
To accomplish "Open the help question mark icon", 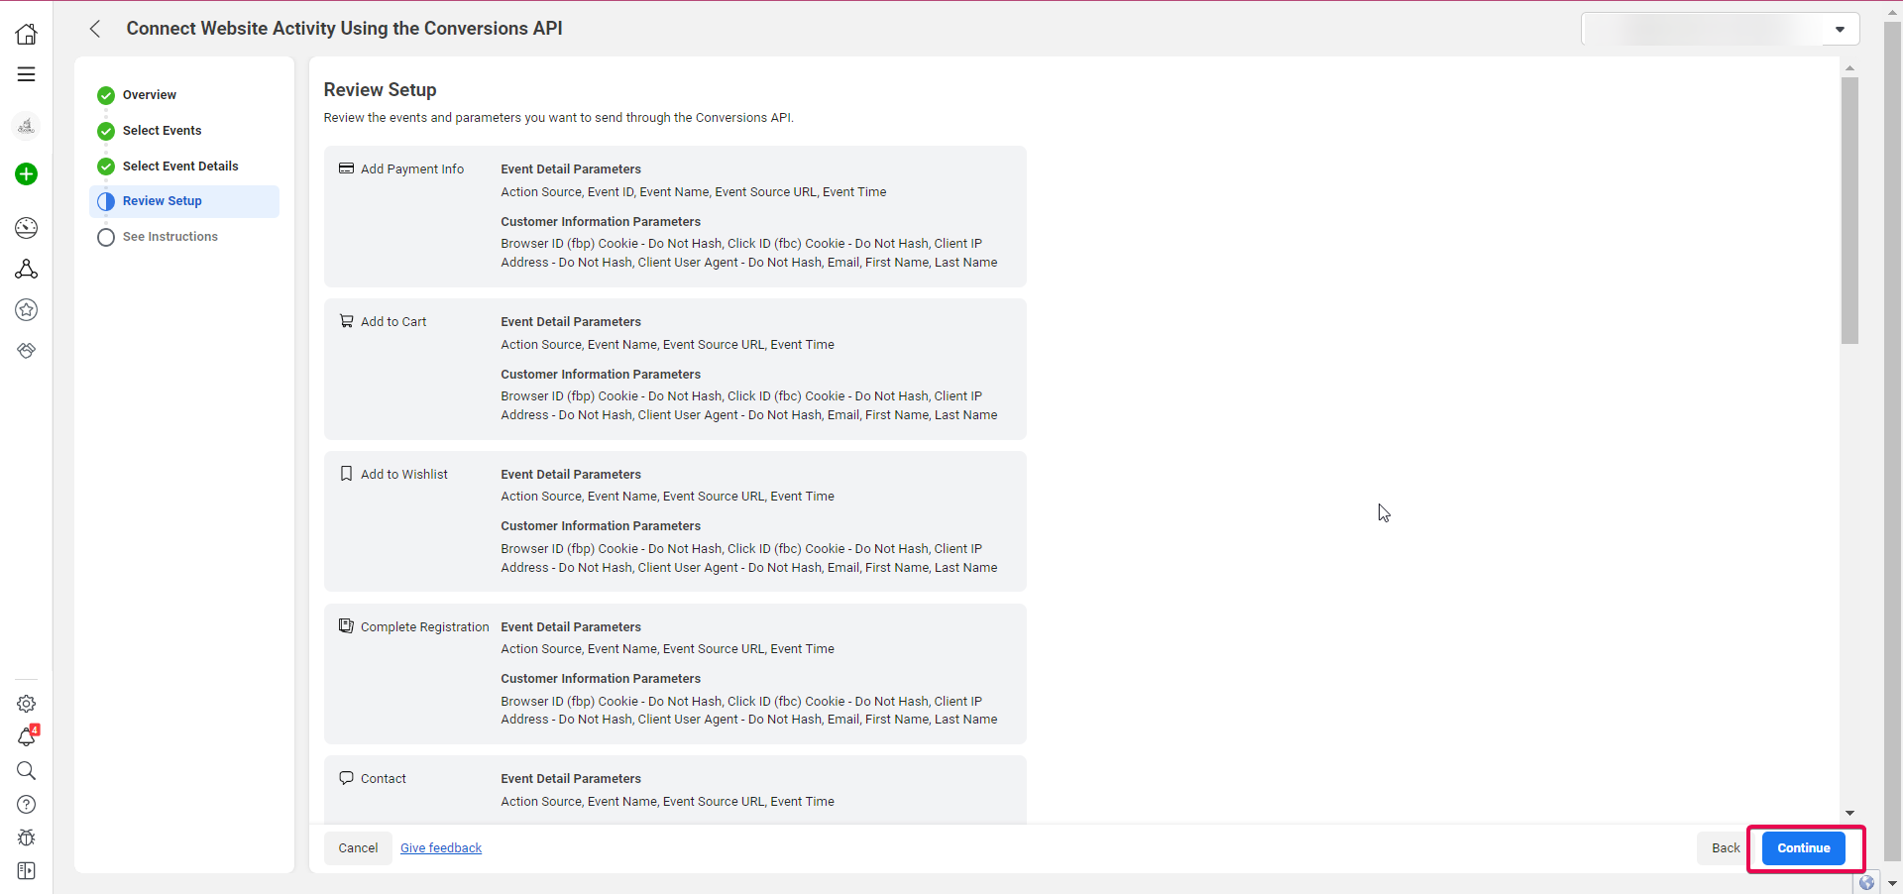I will 27,805.
